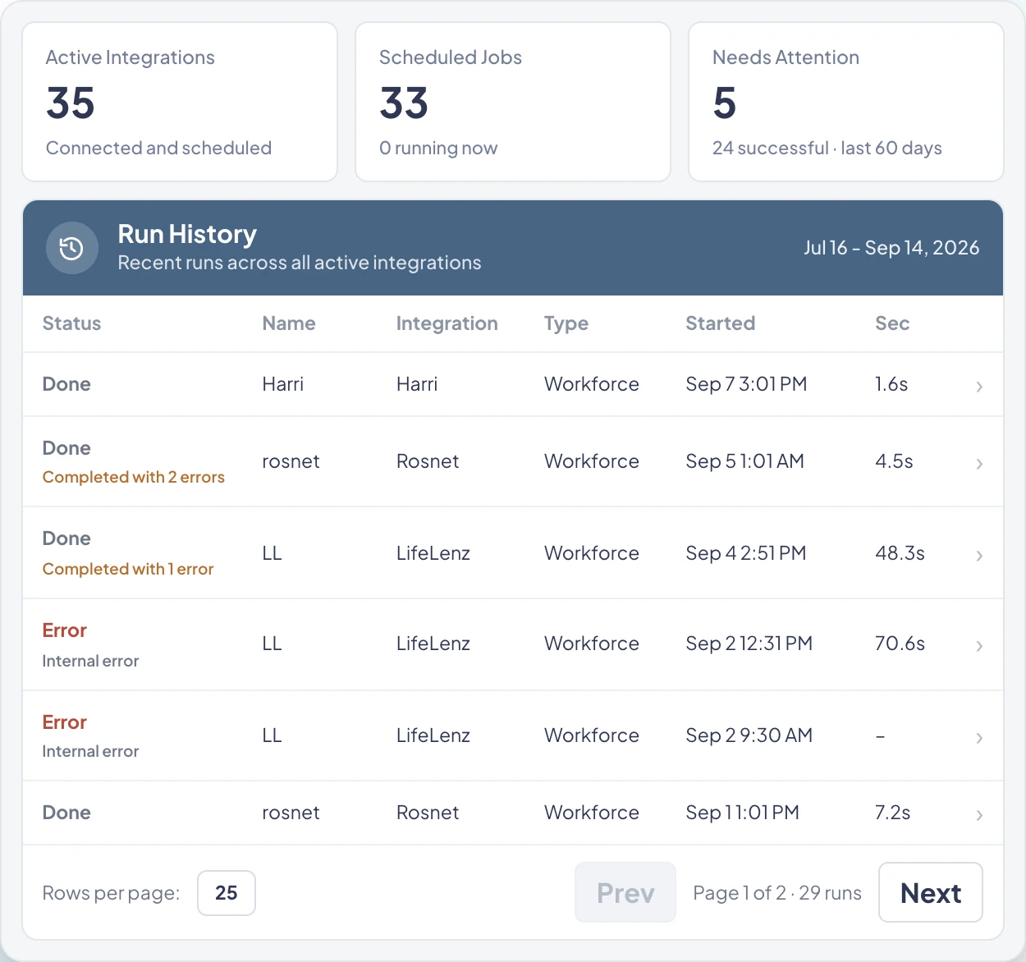The image size is (1026, 962).
Task: Click the 'Connected and scheduled' caption
Action: (x=159, y=148)
